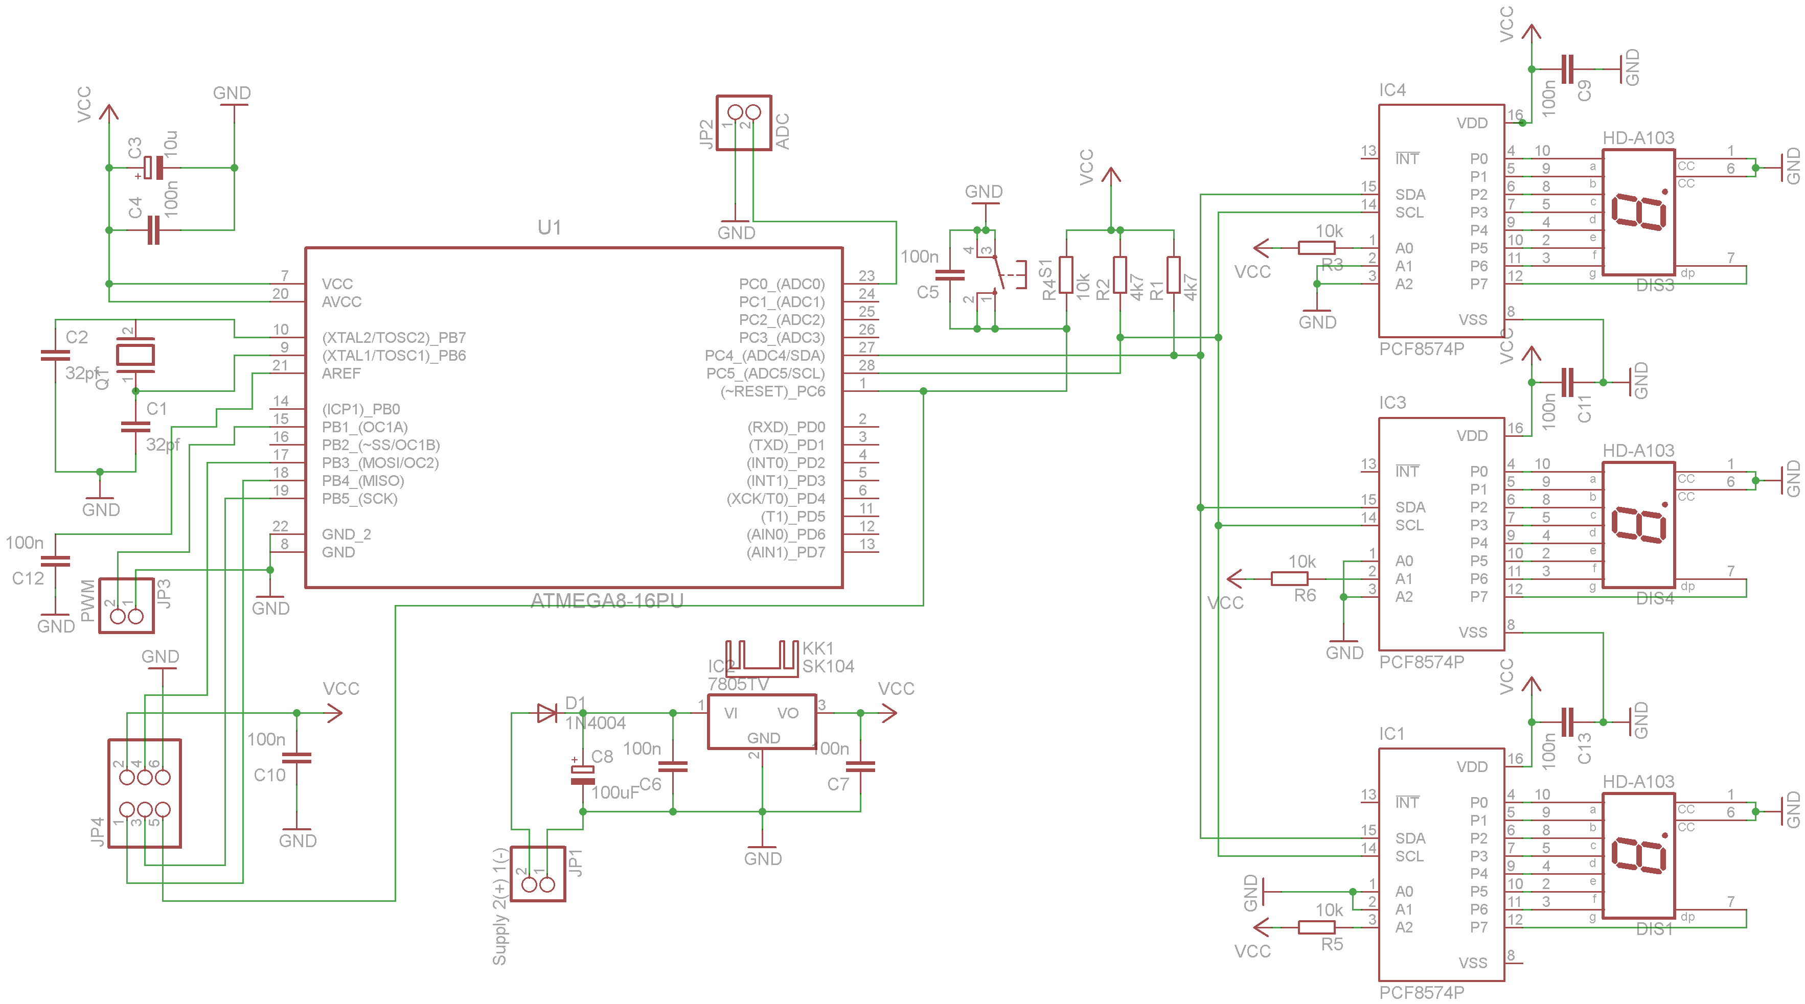1805x1004 pixels.
Task: Click the IC1 label text
Action: click(x=1392, y=734)
